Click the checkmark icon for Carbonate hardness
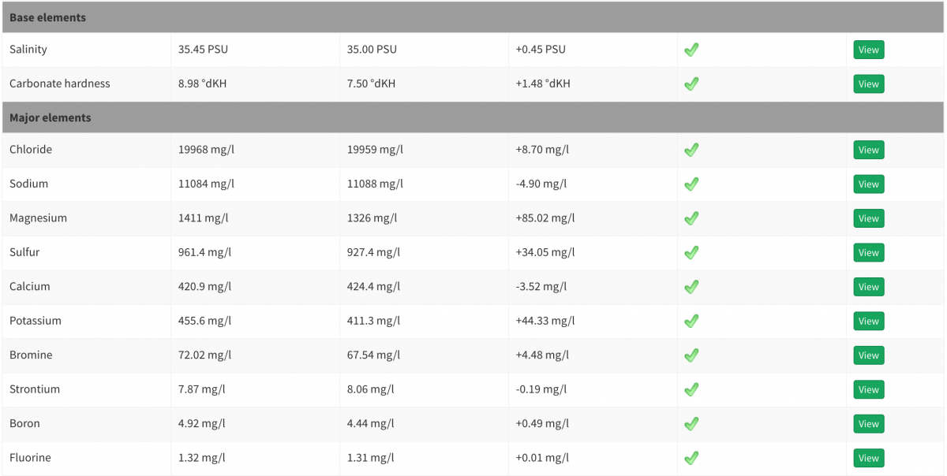947x476 pixels. [691, 84]
